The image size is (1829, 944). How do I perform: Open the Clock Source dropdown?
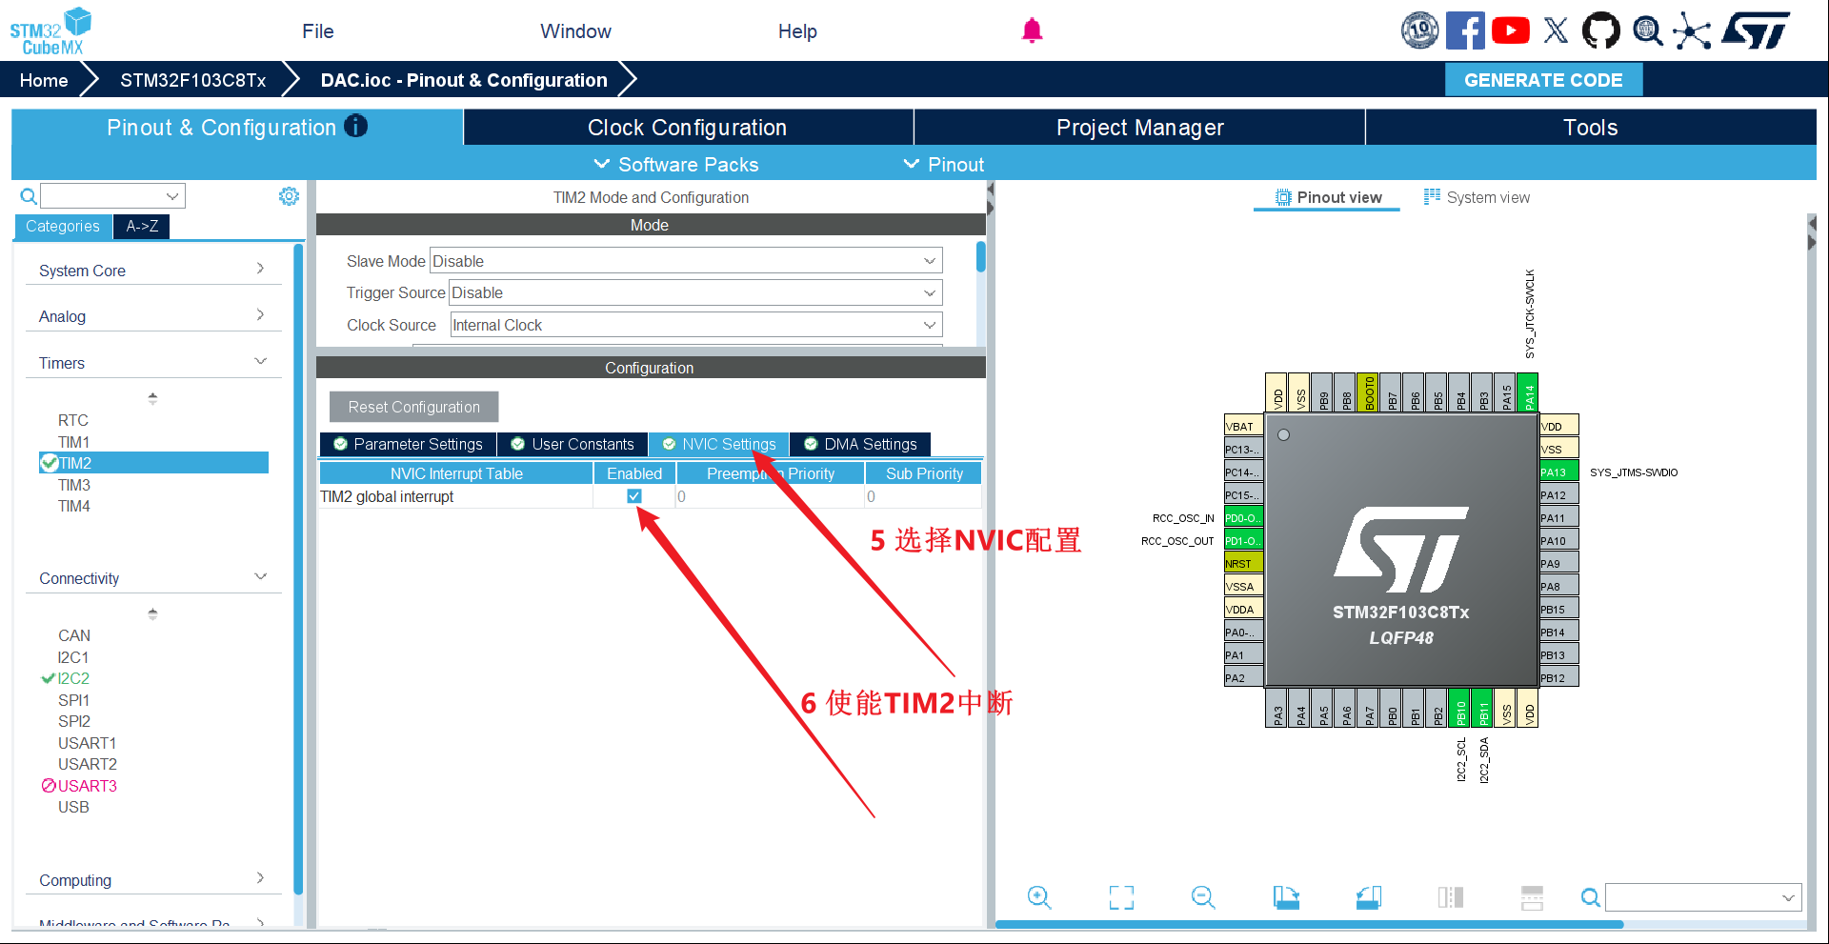696,325
